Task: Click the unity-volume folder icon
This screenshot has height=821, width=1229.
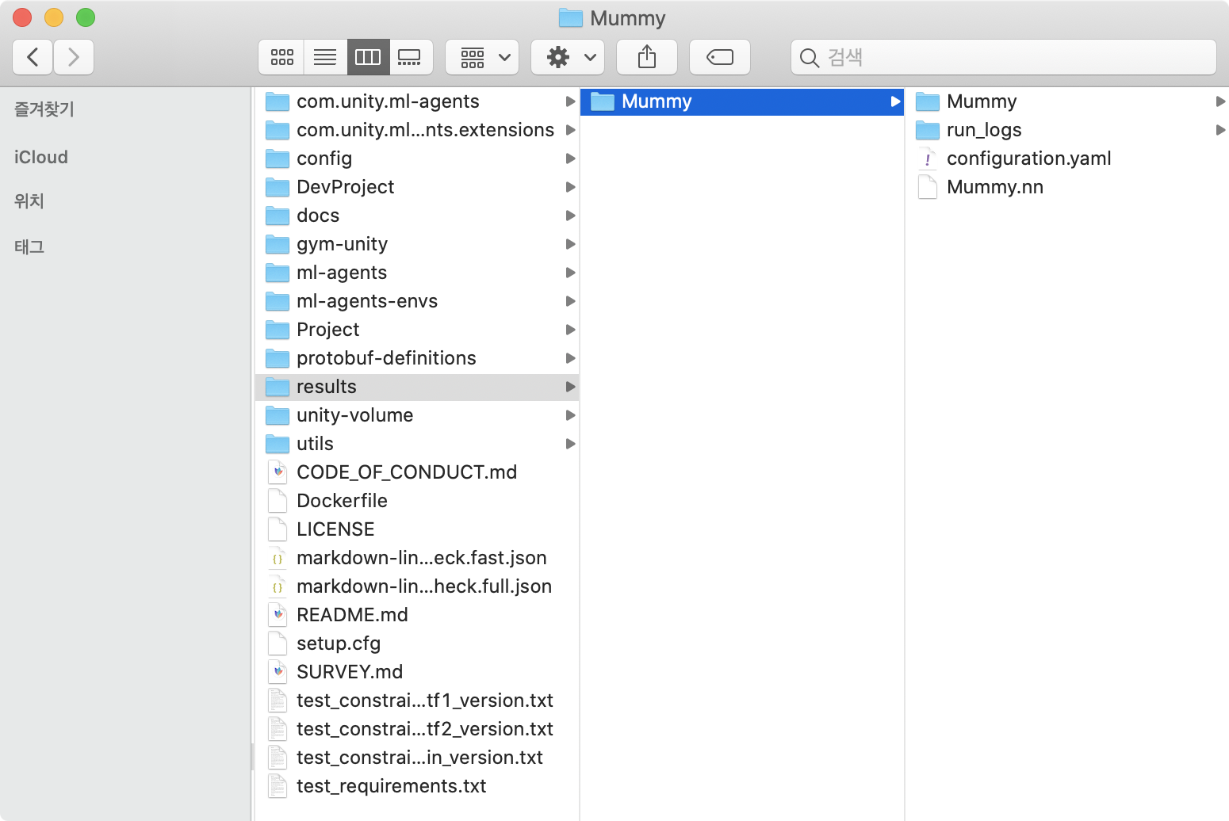Action: 278,415
